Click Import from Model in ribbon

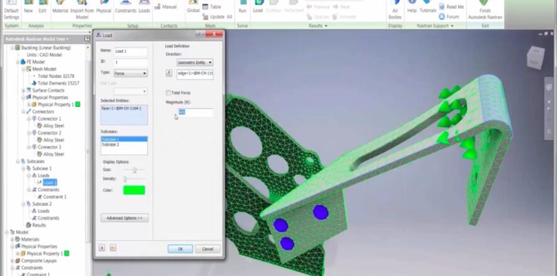click(82, 11)
